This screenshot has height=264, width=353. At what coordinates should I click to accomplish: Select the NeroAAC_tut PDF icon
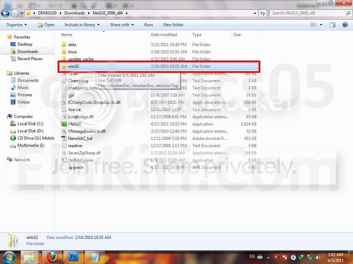coord(64,138)
